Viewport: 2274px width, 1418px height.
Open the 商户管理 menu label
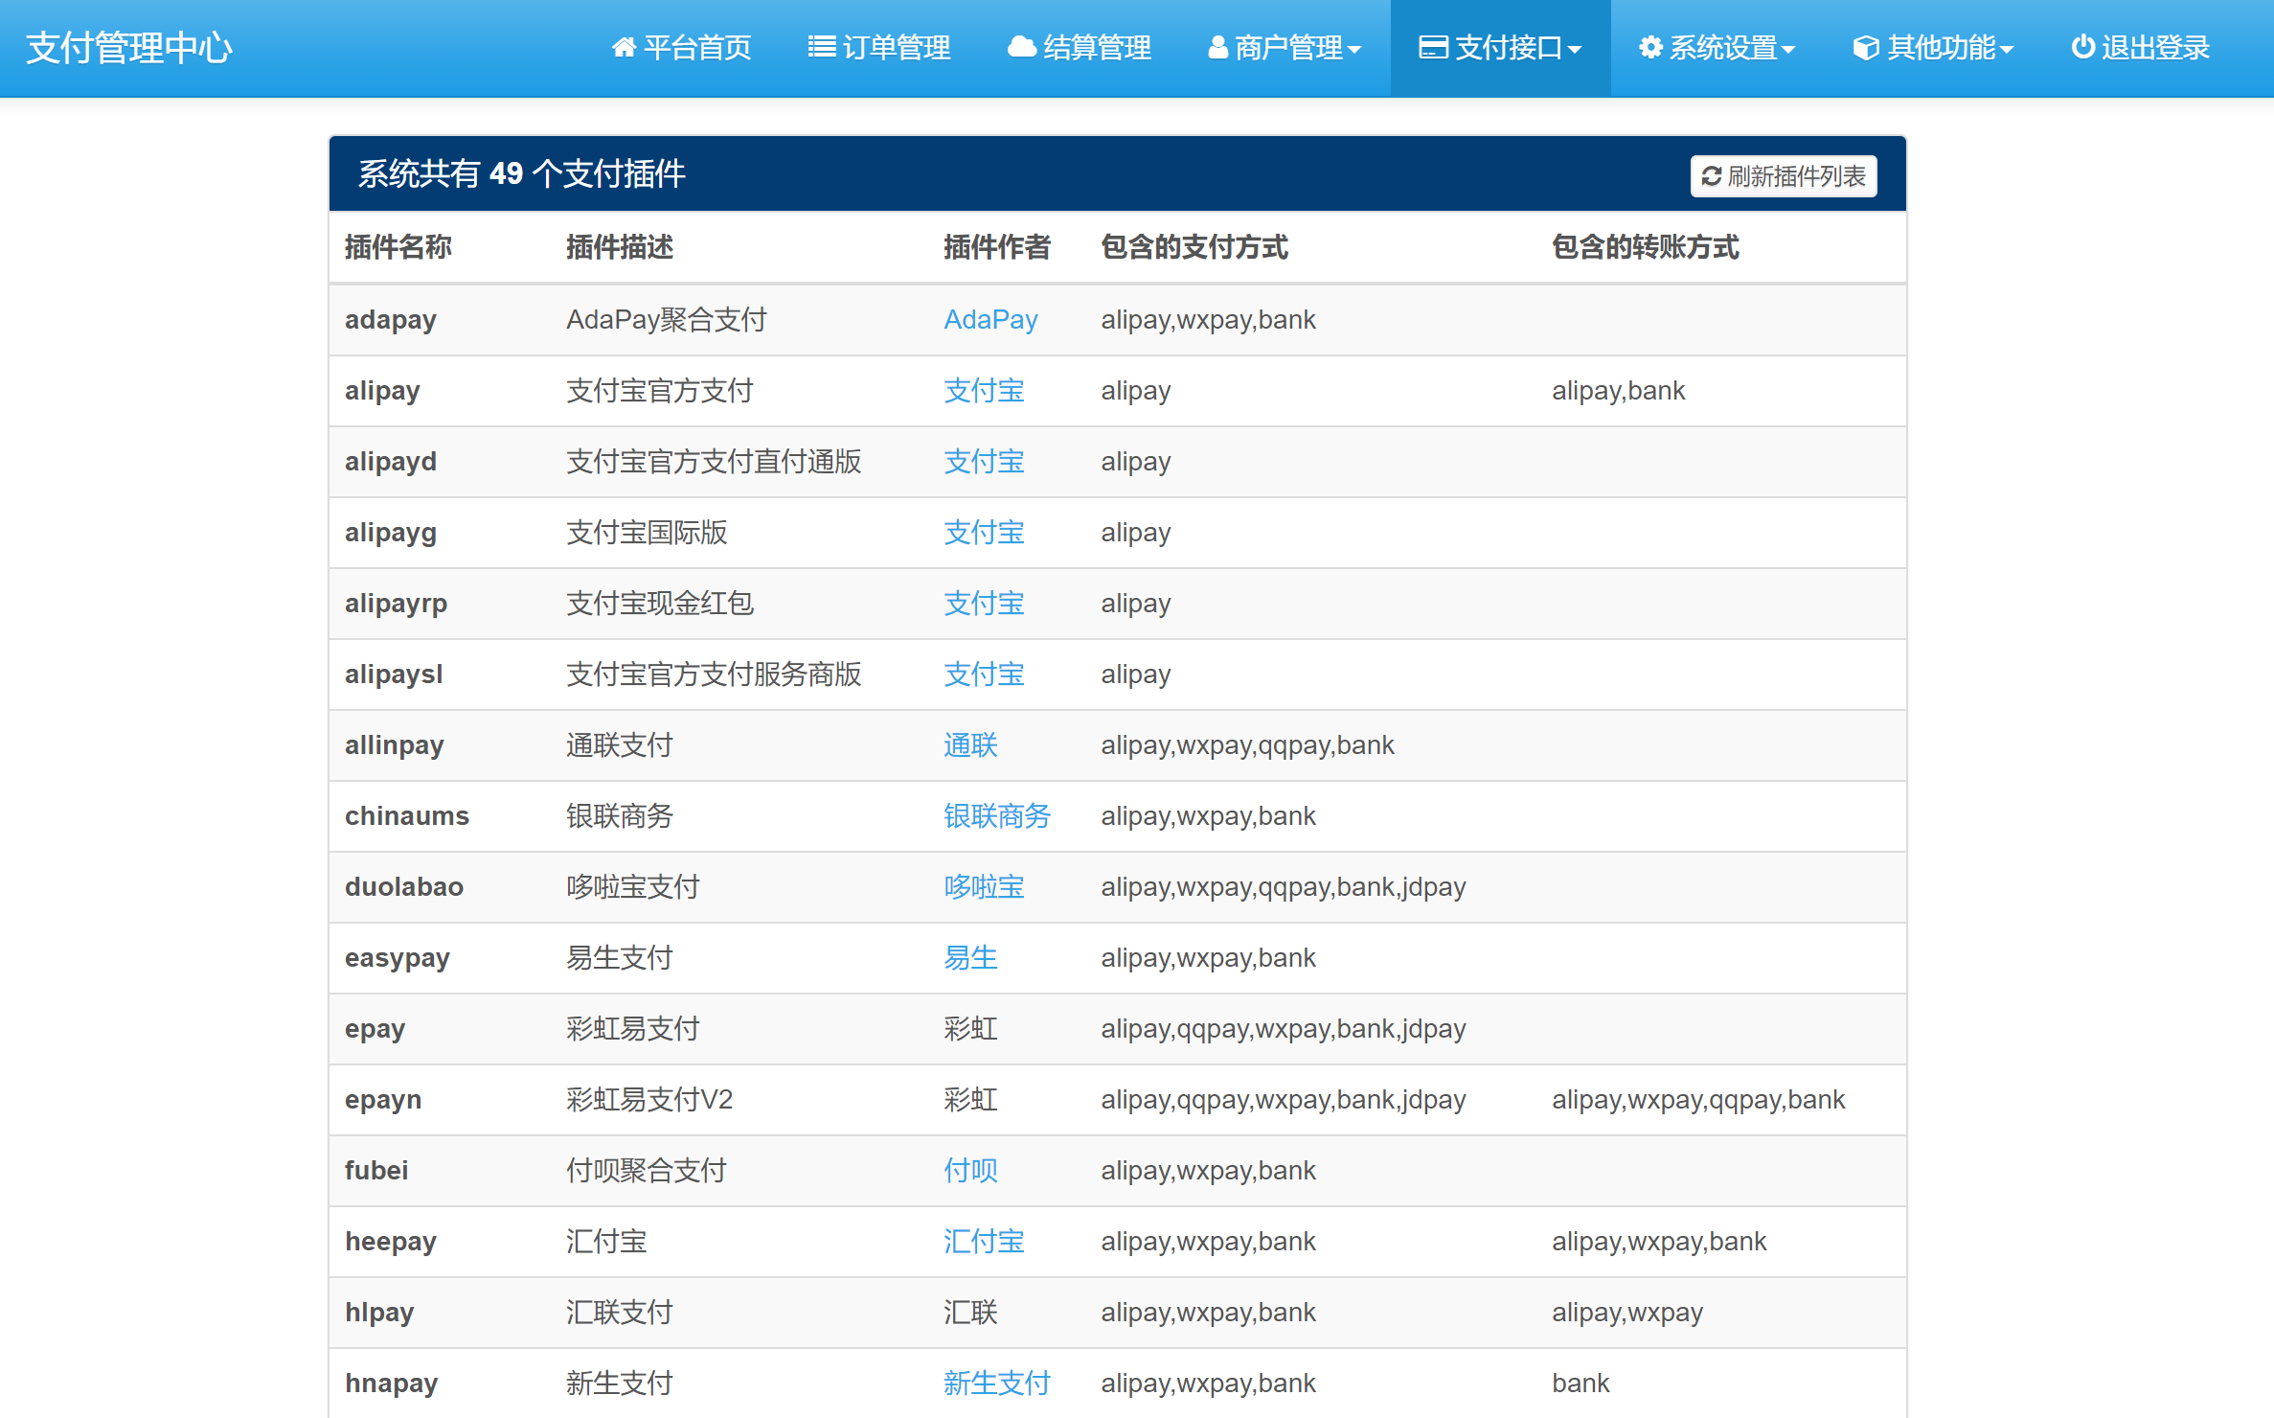tap(1288, 47)
